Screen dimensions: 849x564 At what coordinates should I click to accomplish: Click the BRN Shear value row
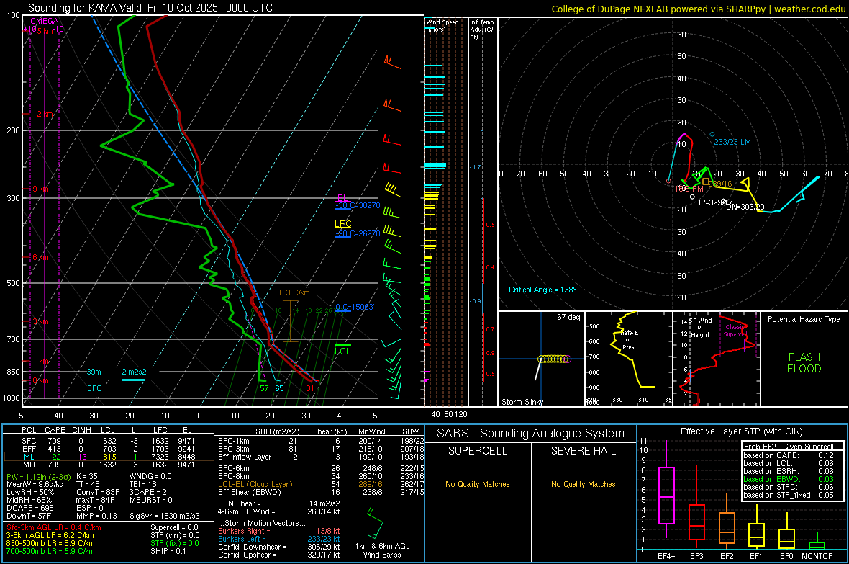[x=279, y=503]
